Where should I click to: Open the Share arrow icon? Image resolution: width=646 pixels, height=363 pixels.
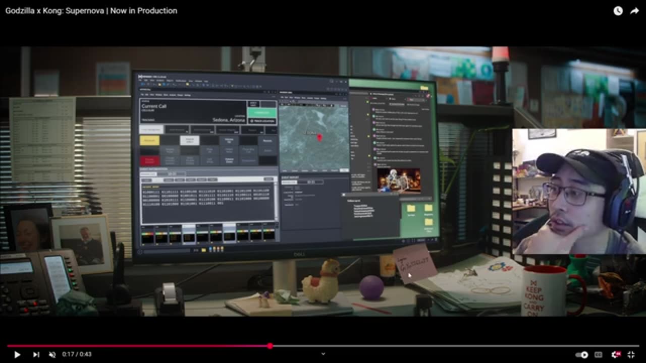coord(634,11)
